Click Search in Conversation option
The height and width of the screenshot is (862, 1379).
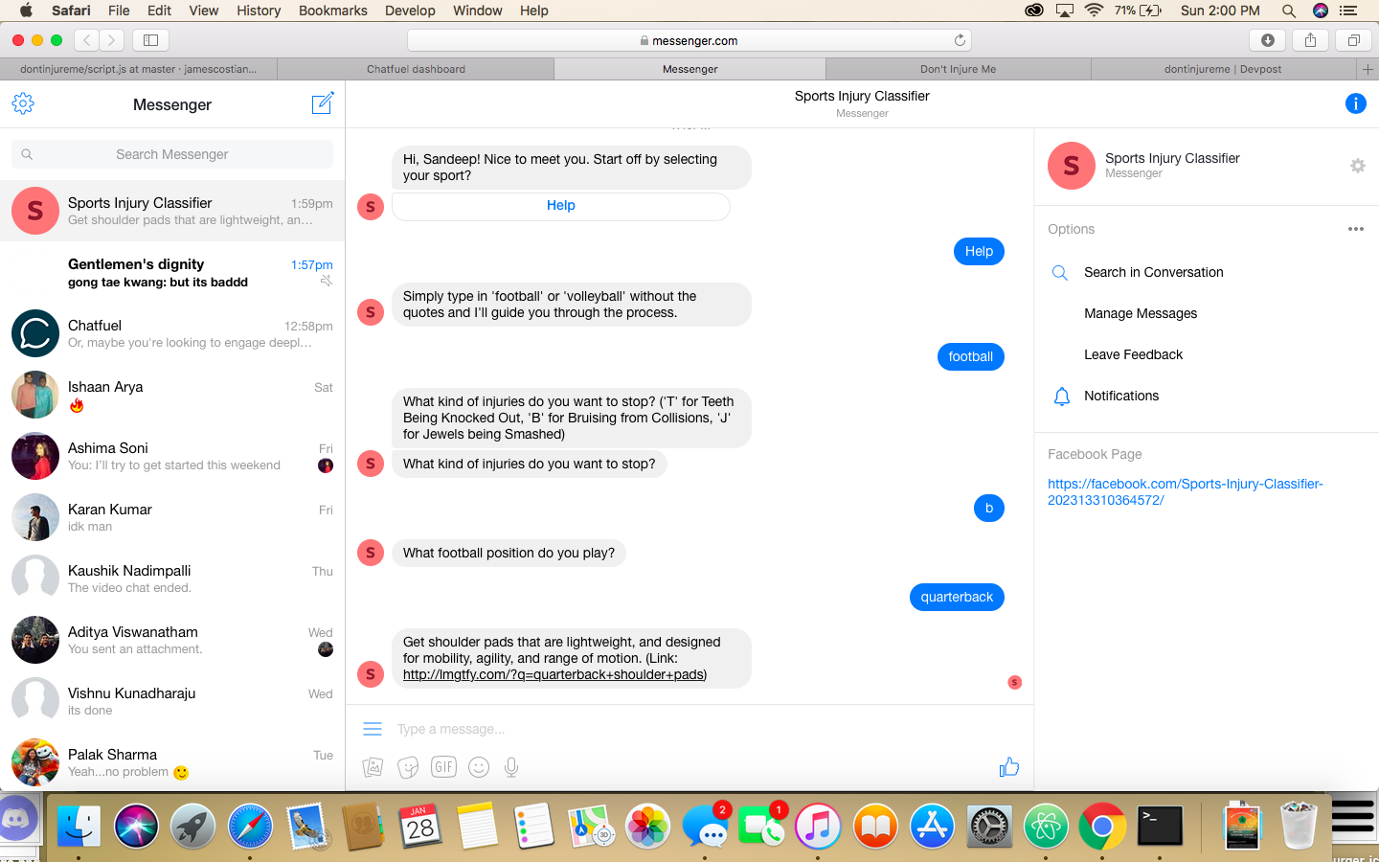[1153, 272]
